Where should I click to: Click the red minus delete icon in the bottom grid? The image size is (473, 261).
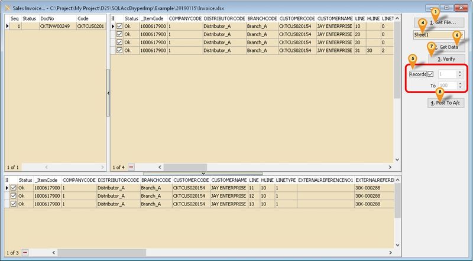(25, 253)
